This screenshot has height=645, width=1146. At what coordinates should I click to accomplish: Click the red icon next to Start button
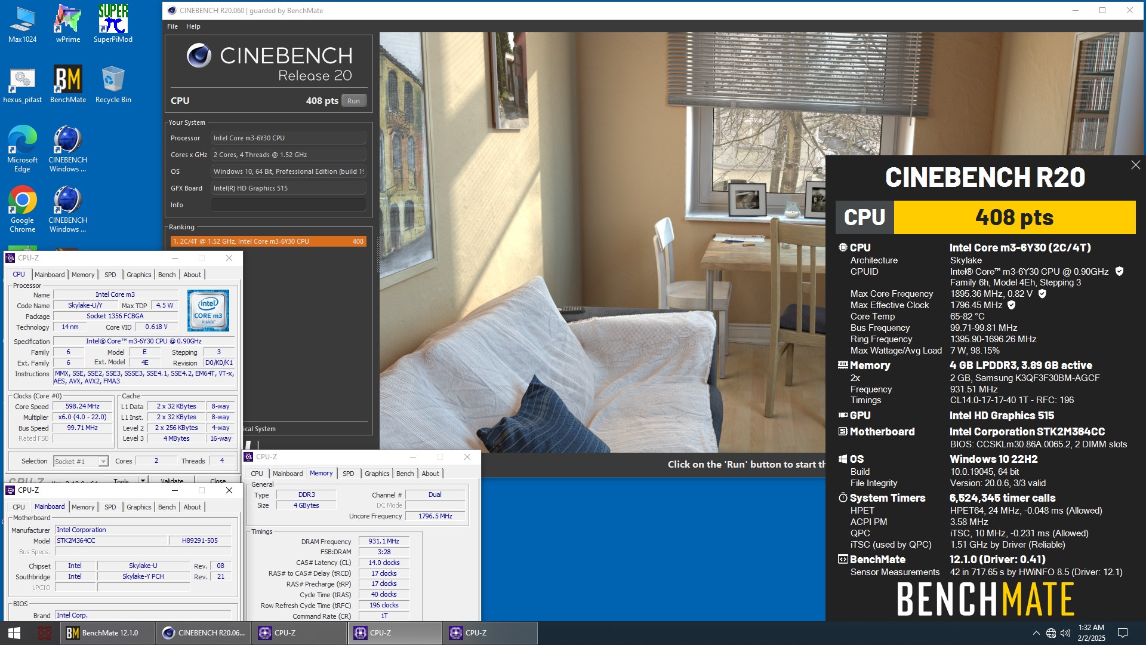coord(44,633)
